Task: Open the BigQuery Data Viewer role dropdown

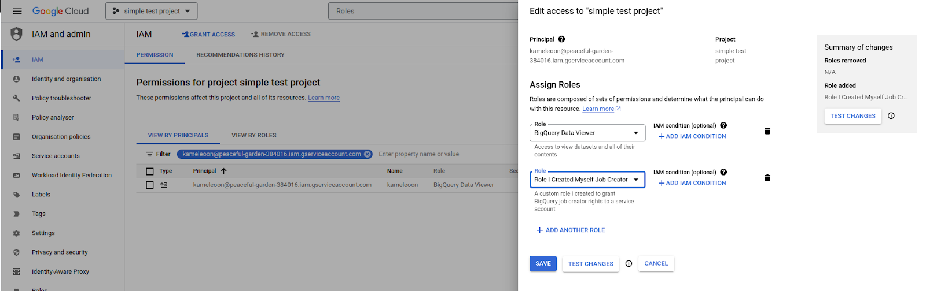Action: click(587, 133)
